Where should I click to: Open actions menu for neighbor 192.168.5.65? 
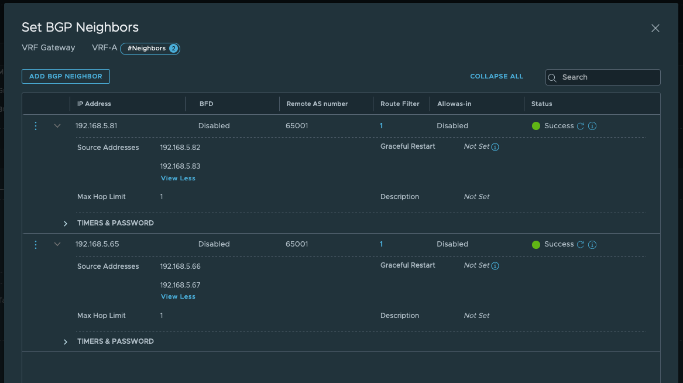click(x=36, y=245)
